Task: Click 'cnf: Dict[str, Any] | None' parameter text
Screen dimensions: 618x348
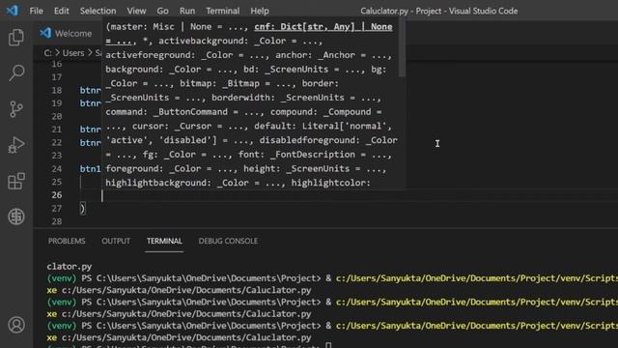Action: 323,27
